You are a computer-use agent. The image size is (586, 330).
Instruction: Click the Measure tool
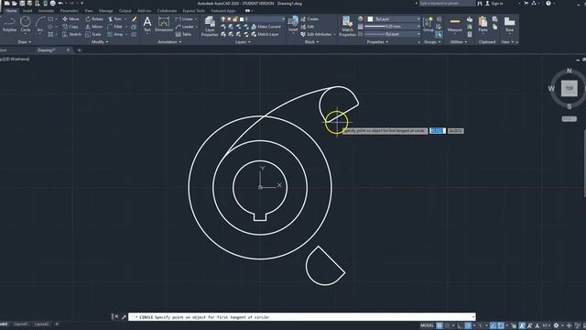pyautogui.click(x=455, y=24)
